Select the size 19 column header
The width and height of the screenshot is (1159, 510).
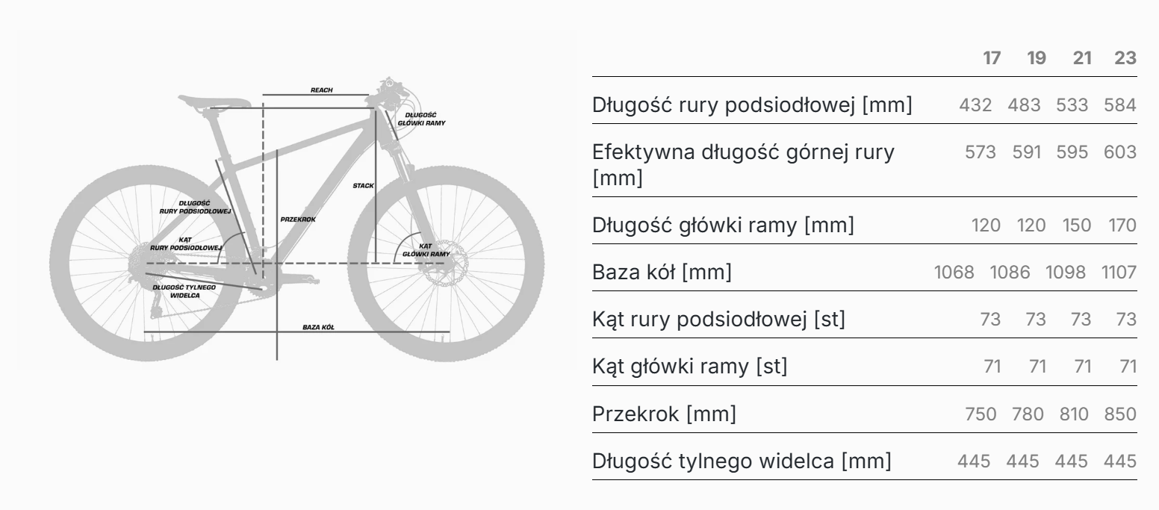click(1037, 58)
